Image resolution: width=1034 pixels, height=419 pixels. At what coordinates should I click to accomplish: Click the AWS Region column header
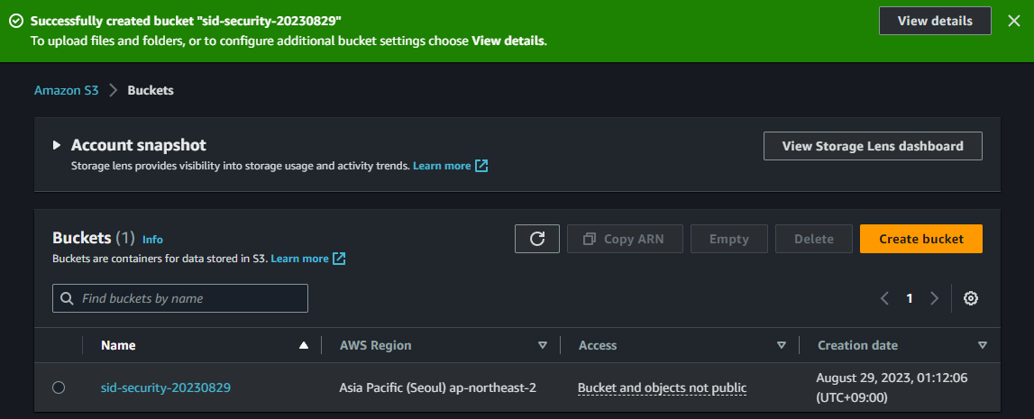coord(375,345)
